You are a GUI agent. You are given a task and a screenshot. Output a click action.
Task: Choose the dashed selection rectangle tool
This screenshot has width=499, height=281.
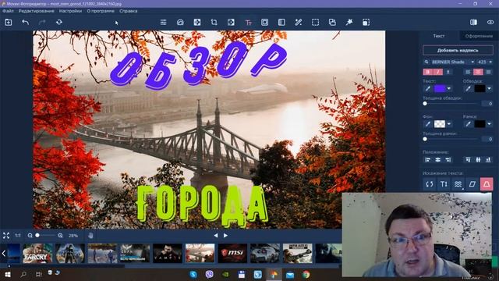(x=315, y=23)
